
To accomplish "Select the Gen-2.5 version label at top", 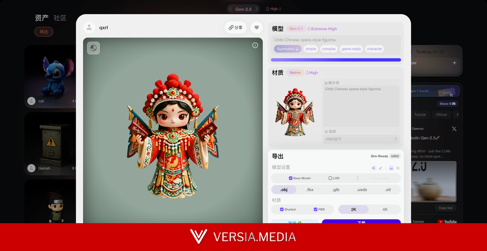I will tap(243, 9).
